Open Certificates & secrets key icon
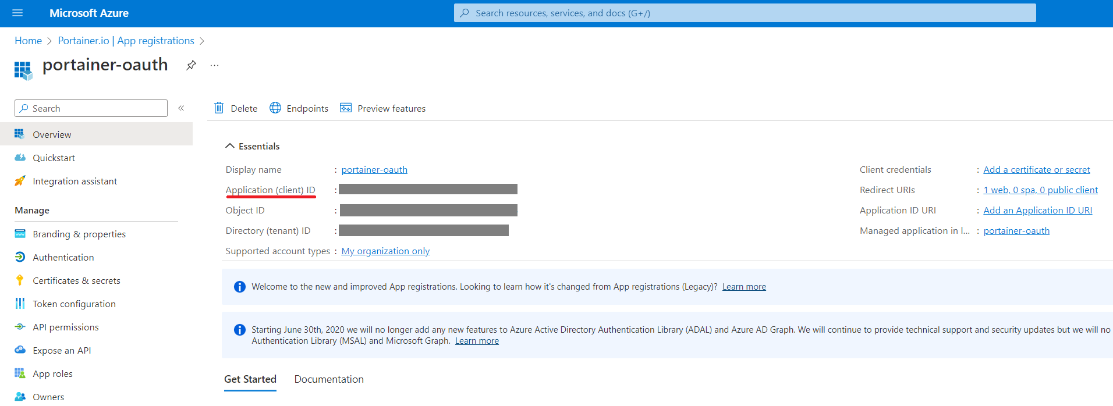The image size is (1113, 406). coord(20,280)
